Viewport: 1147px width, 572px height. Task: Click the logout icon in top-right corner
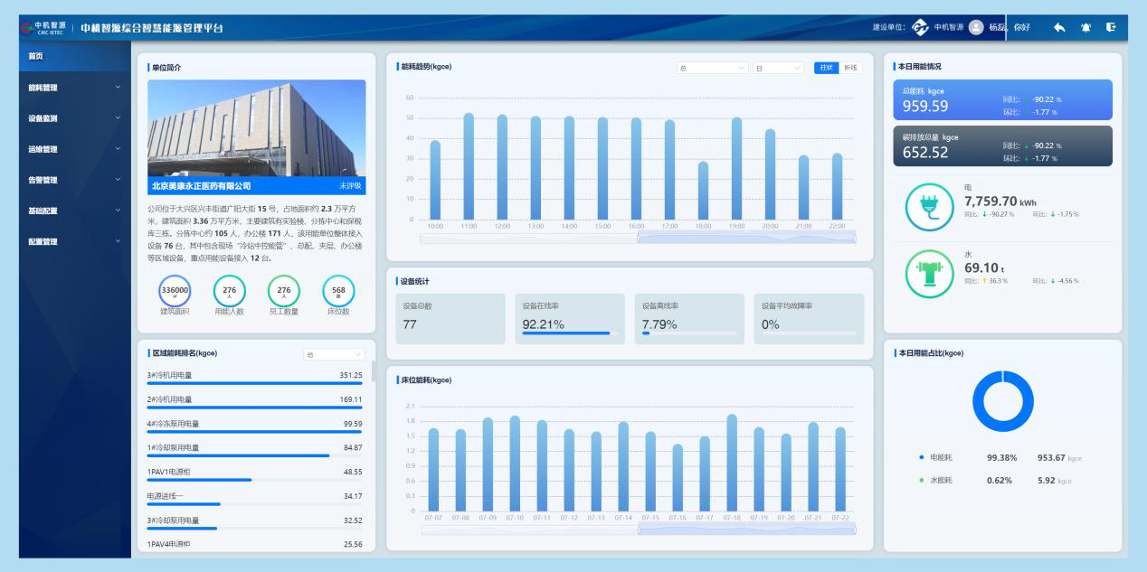(1111, 27)
